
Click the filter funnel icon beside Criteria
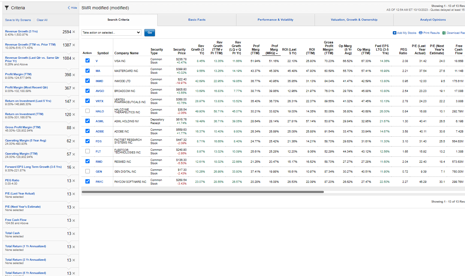coord(7,8)
